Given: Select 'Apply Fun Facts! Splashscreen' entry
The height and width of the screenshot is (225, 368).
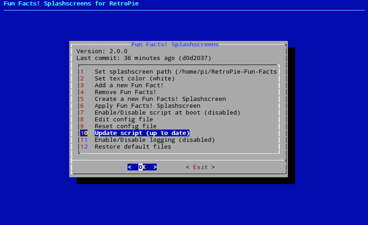Looking at the screenshot, I should tap(140, 105).
